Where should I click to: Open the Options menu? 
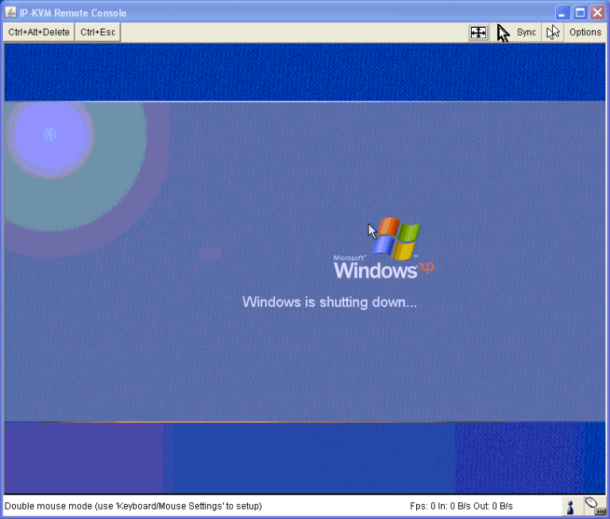click(585, 33)
